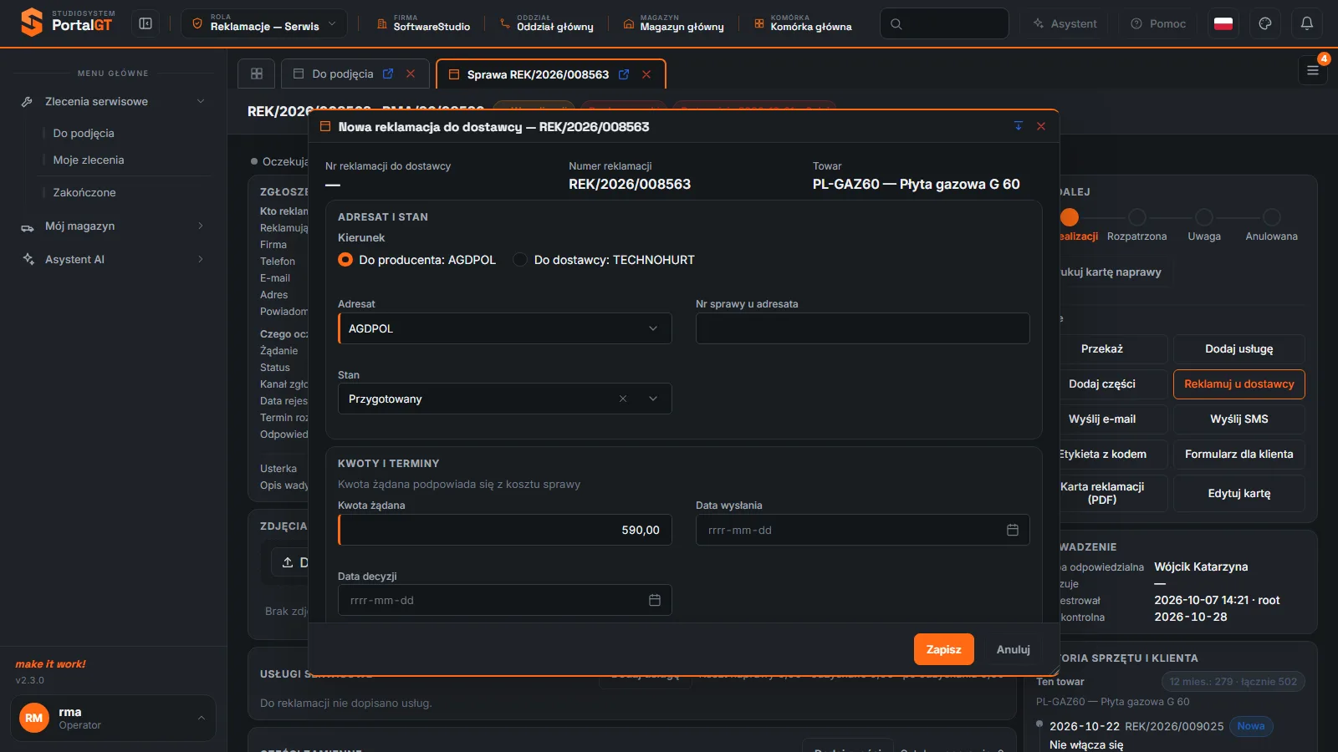Open Sprawa REK/2026/008563 in new window
This screenshot has width=1338, height=752.
pos(624,74)
